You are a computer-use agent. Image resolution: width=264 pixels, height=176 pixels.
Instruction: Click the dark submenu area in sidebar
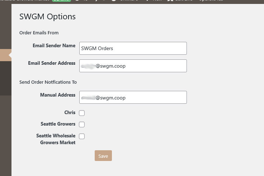point(5,78)
